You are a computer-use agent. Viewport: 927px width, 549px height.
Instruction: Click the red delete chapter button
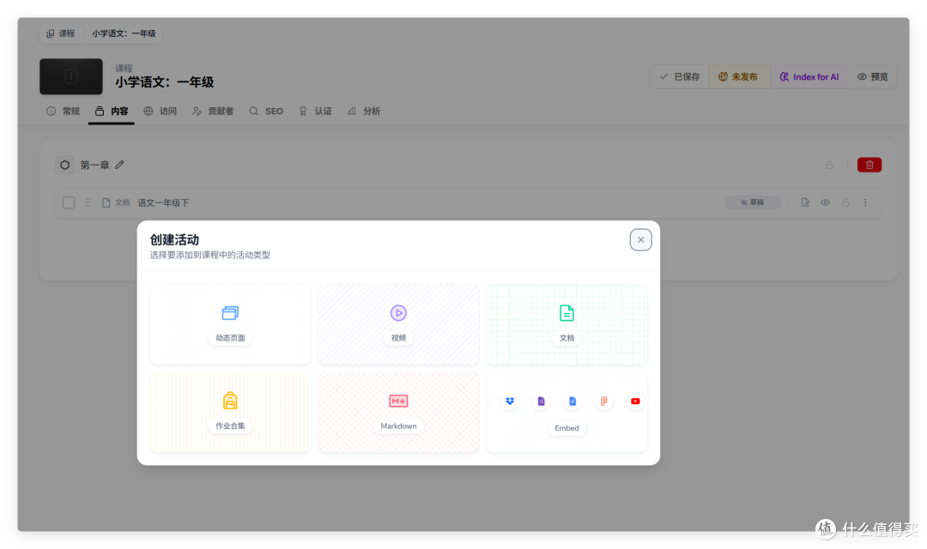[869, 165]
